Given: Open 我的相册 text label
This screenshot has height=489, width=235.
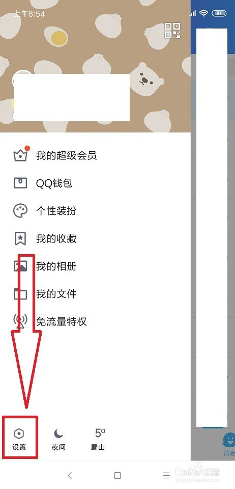Looking at the screenshot, I should click(56, 266).
